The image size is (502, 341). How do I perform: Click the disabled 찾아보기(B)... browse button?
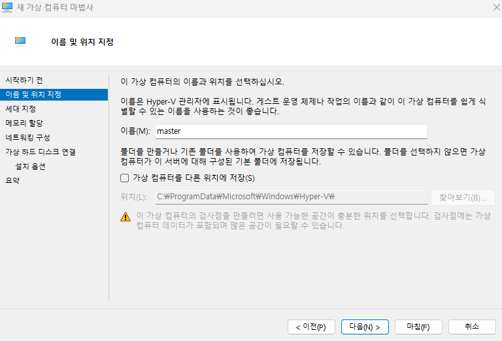click(463, 197)
